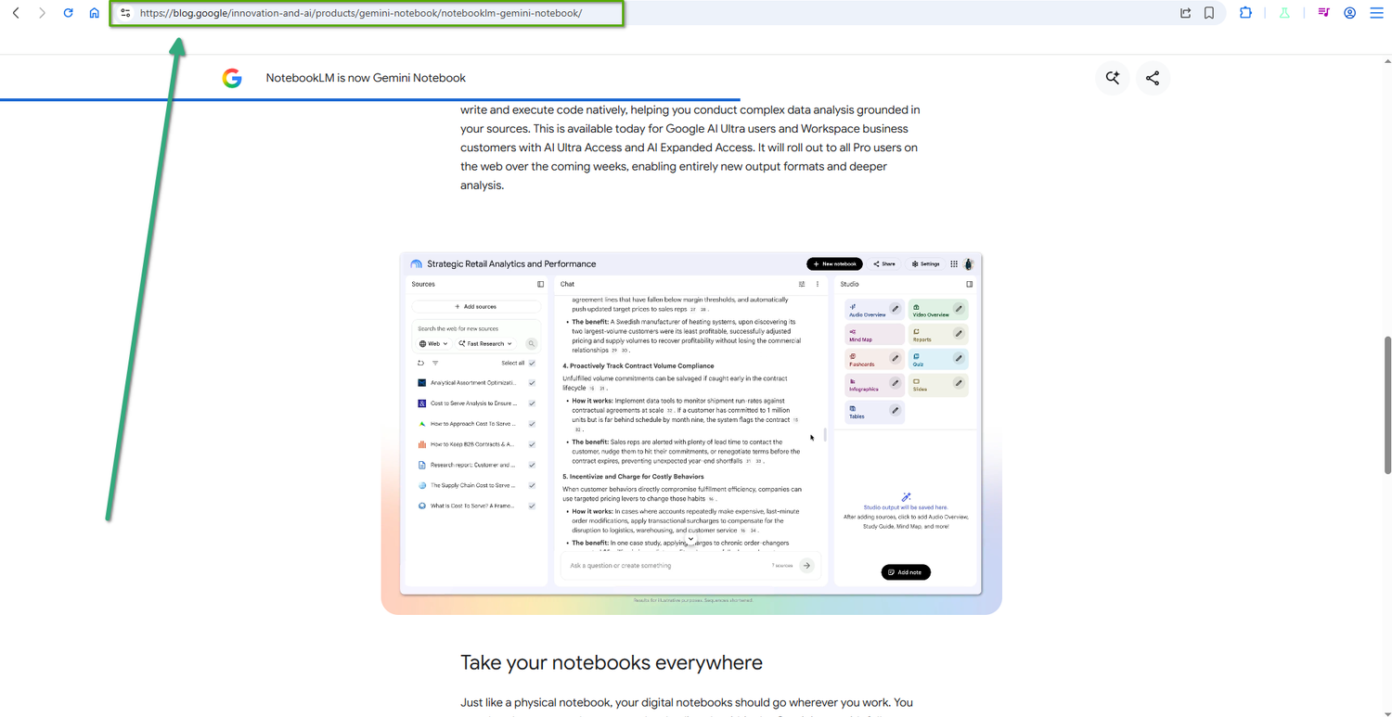This screenshot has height=717, width=1392.
Task: Click the Add sources button
Action: pyautogui.click(x=476, y=307)
